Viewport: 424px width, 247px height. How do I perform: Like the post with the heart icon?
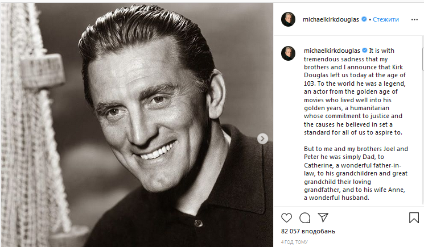pyautogui.click(x=287, y=217)
